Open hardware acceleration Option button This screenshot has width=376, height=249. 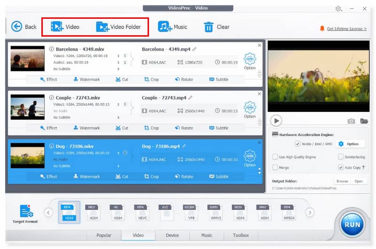coord(350,144)
